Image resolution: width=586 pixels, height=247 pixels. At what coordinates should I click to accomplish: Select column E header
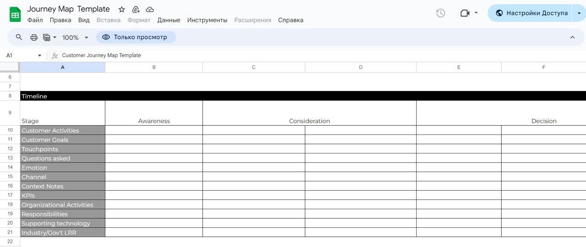(x=459, y=67)
